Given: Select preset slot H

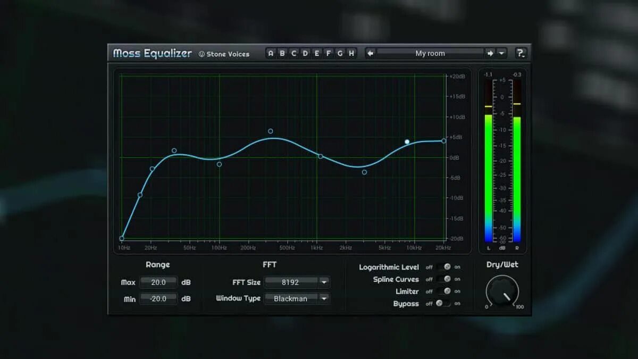Looking at the screenshot, I should click(351, 53).
